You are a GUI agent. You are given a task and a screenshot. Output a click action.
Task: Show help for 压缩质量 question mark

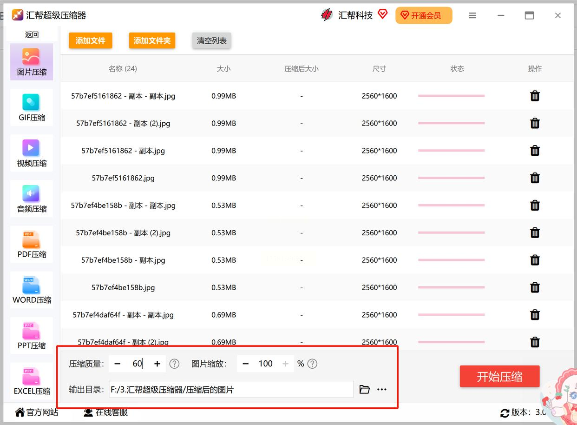(174, 364)
